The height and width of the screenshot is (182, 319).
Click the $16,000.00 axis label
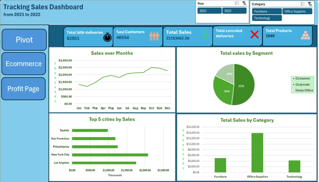point(193,127)
